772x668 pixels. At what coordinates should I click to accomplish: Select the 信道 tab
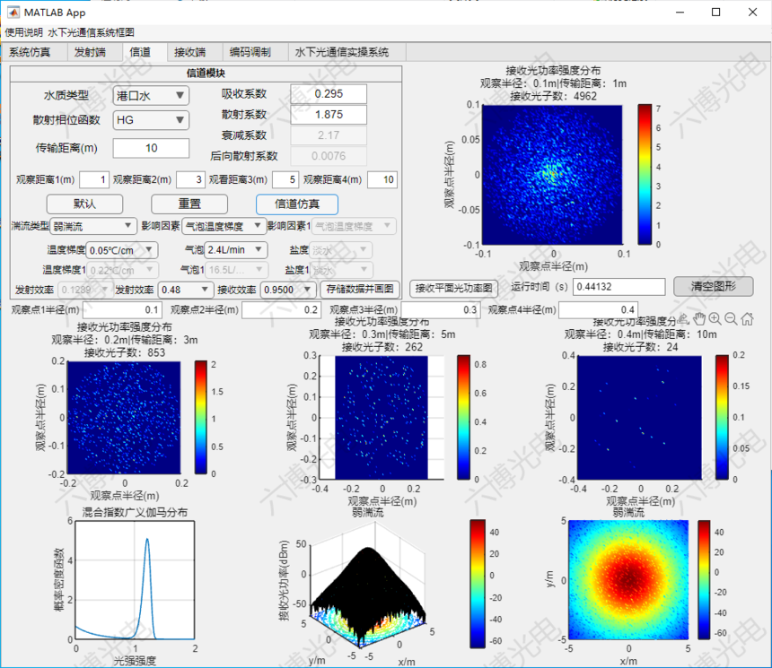tap(140, 52)
